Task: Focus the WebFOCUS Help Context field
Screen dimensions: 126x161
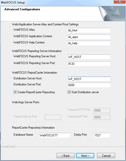Action: point(89,43)
